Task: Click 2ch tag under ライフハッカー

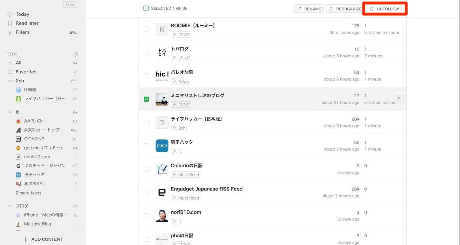Action: (179, 128)
